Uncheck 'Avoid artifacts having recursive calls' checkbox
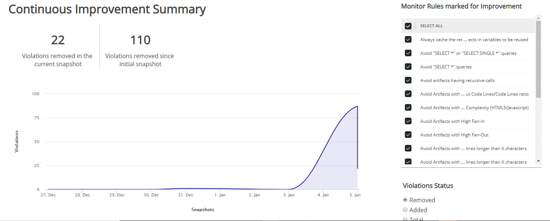This screenshot has height=221, width=550. click(408, 80)
